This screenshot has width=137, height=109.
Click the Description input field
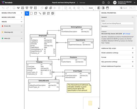pos(117,29)
